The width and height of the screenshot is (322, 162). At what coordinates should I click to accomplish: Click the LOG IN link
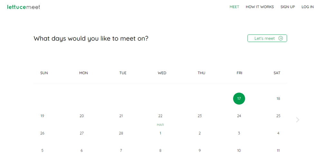pos(308,7)
